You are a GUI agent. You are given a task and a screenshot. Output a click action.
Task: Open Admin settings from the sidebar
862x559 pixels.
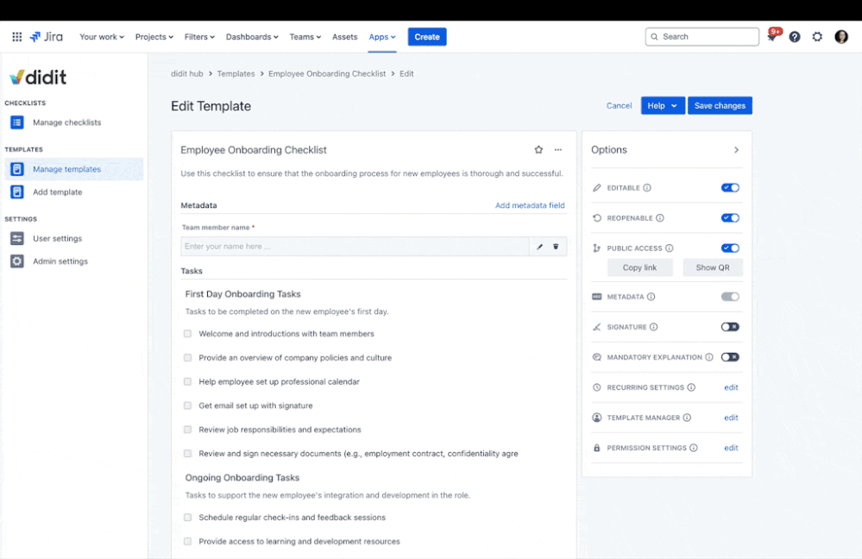tap(59, 261)
